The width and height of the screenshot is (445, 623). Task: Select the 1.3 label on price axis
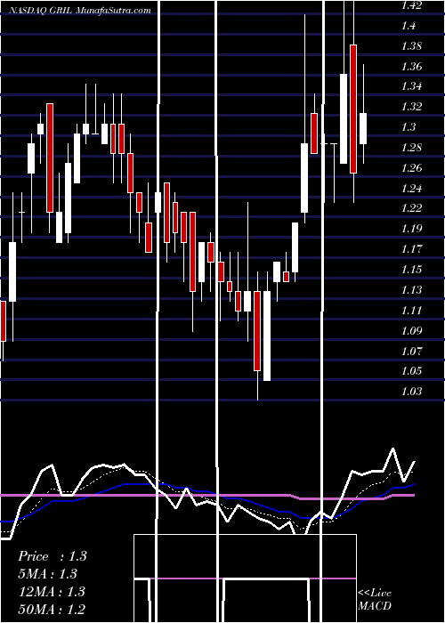coord(409,126)
